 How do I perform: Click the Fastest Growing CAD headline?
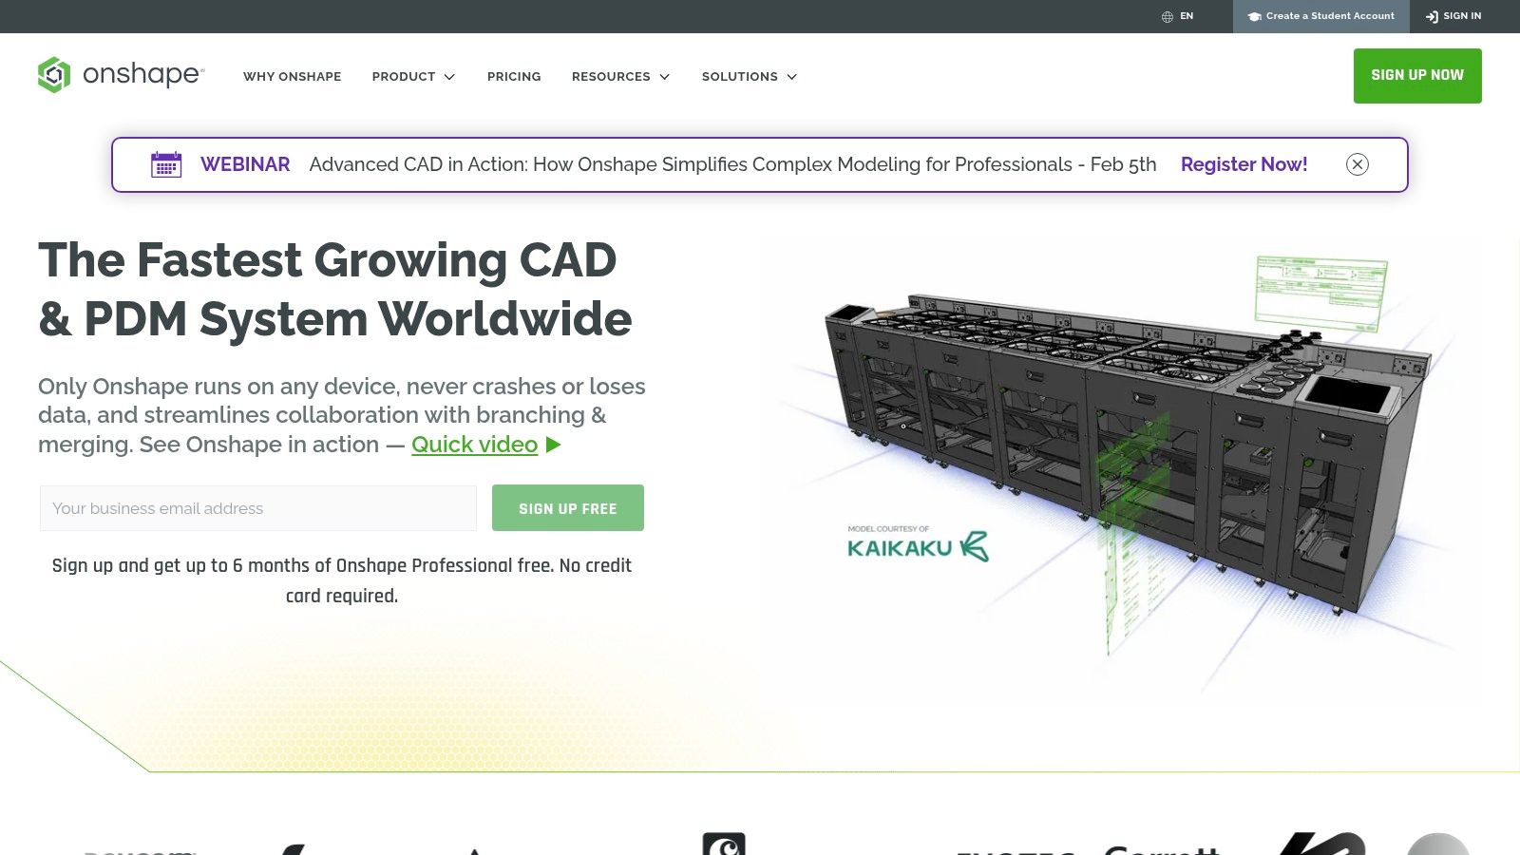[335, 290]
